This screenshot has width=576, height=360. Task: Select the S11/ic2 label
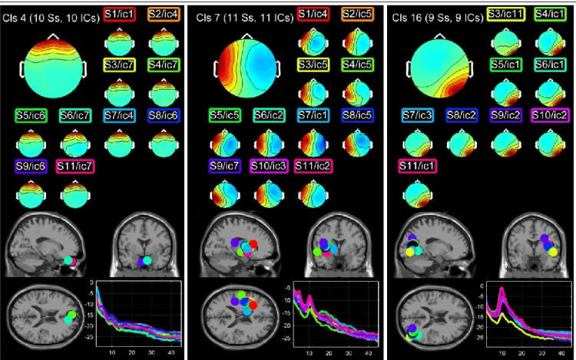[313, 167]
